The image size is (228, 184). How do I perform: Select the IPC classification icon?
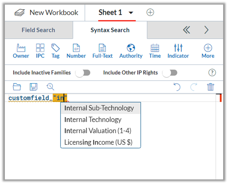[x=40, y=48]
